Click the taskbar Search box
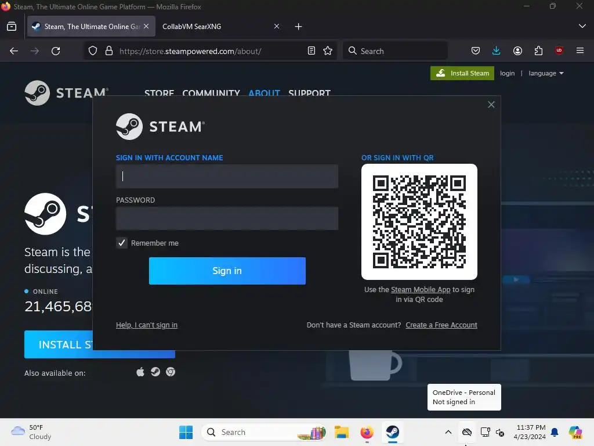The image size is (594, 446). point(264,432)
